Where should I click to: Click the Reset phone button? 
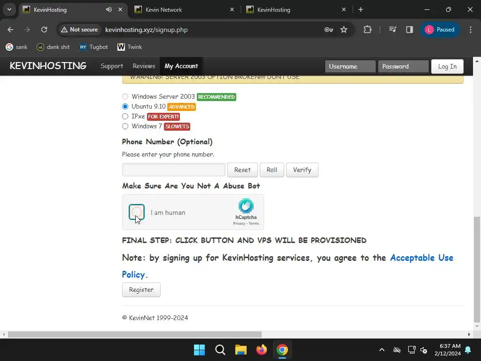[242, 170]
